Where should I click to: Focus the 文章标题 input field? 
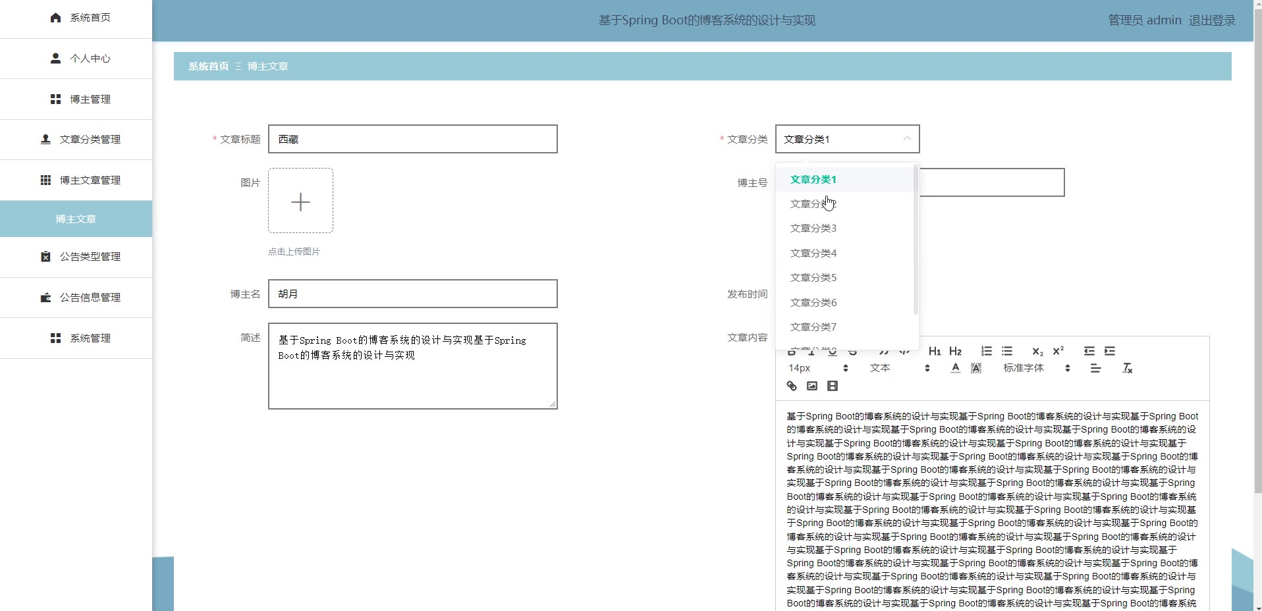(413, 139)
